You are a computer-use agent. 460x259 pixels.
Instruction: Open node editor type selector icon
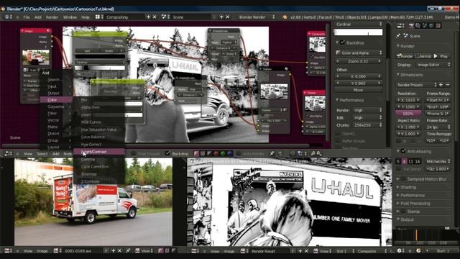(8, 153)
